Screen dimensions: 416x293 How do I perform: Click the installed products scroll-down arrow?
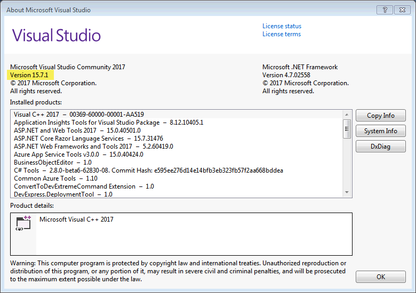click(347, 192)
